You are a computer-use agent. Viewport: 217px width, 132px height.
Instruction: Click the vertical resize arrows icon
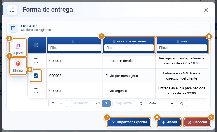coord(141,103)
